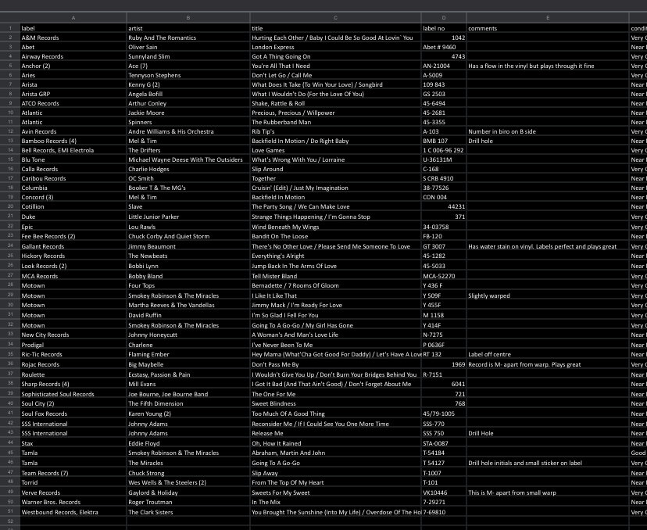Select the 'Sunnyland Slim' artist cell
Screen dimensions: 647x530
tap(188, 56)
